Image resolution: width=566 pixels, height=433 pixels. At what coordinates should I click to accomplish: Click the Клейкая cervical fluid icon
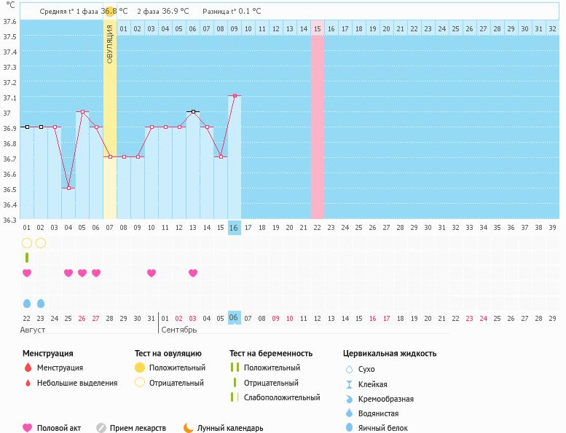coord(349,384)
